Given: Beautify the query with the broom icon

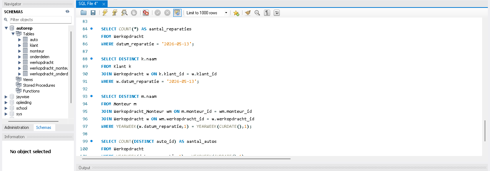Looking at the screenshot, I should point(248,13).
